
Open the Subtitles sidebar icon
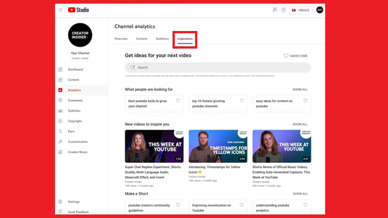(x=60, y=111)
